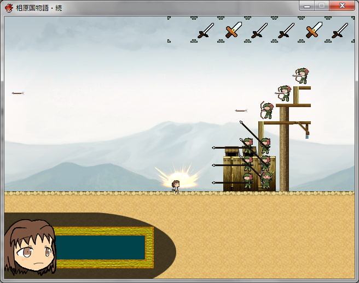359x283 pixels.
Task: Click the lantern hanging from the tower beam
Action: [x=306, y=134]
